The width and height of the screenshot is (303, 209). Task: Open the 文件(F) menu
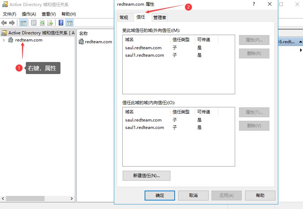coord(10,14)
